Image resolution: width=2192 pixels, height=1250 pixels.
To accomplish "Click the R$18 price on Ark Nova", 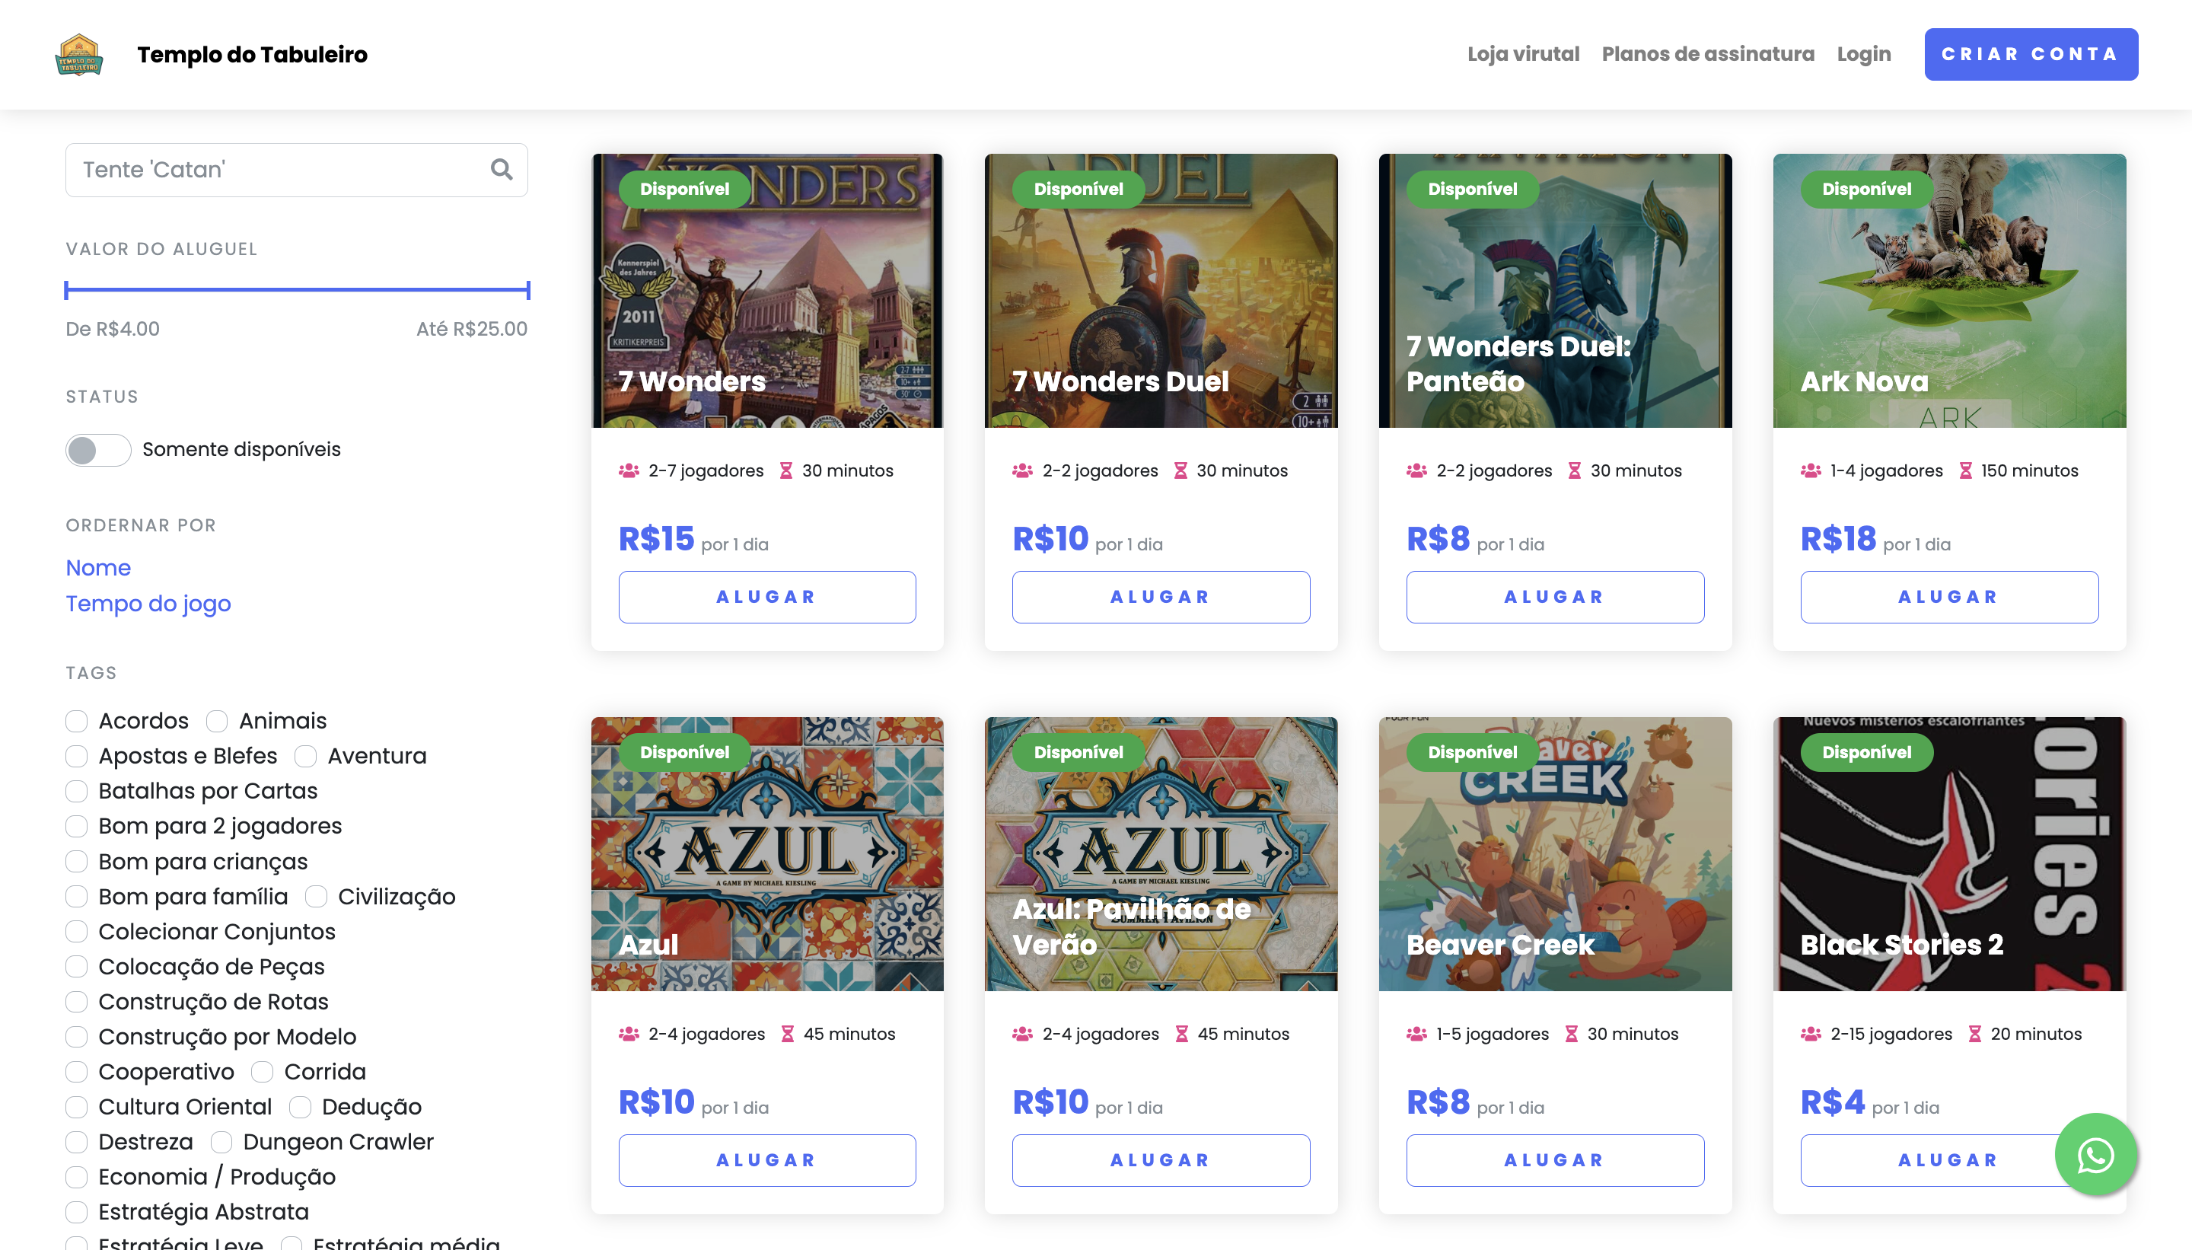I will [1837, 539].
